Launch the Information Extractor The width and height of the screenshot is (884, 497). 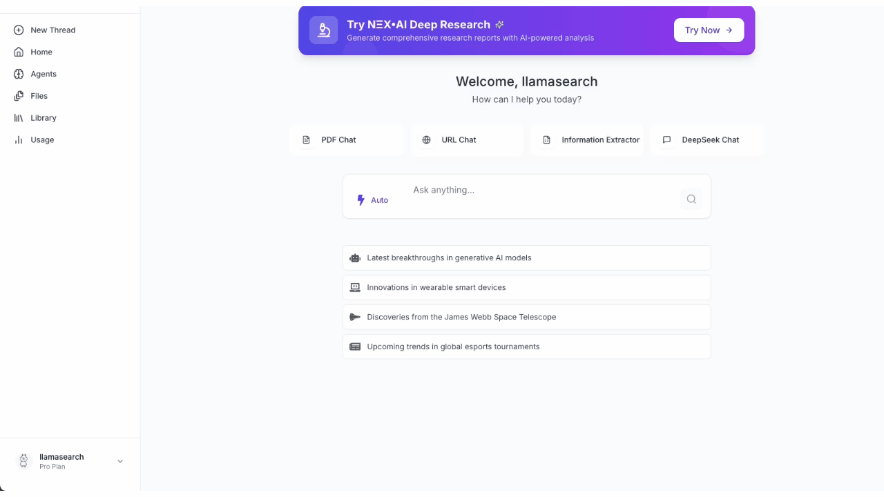coord(587,139)
